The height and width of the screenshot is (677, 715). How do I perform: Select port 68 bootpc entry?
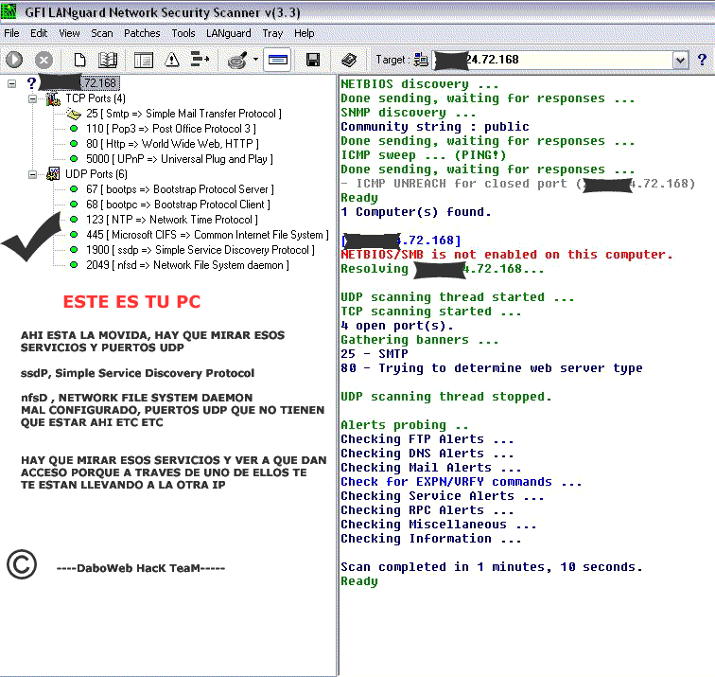tap(179, 205)
